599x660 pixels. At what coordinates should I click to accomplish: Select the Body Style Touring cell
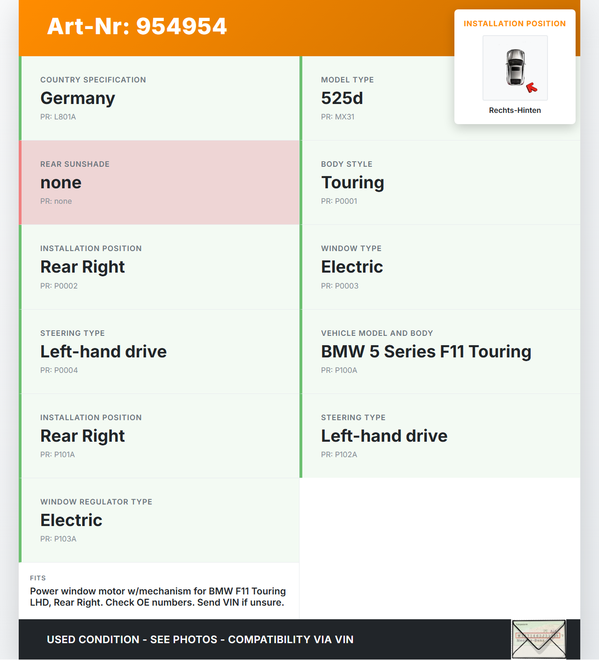(x=440, y=183)
